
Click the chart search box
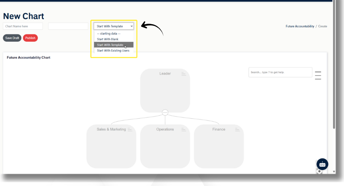tap(280, 72)
